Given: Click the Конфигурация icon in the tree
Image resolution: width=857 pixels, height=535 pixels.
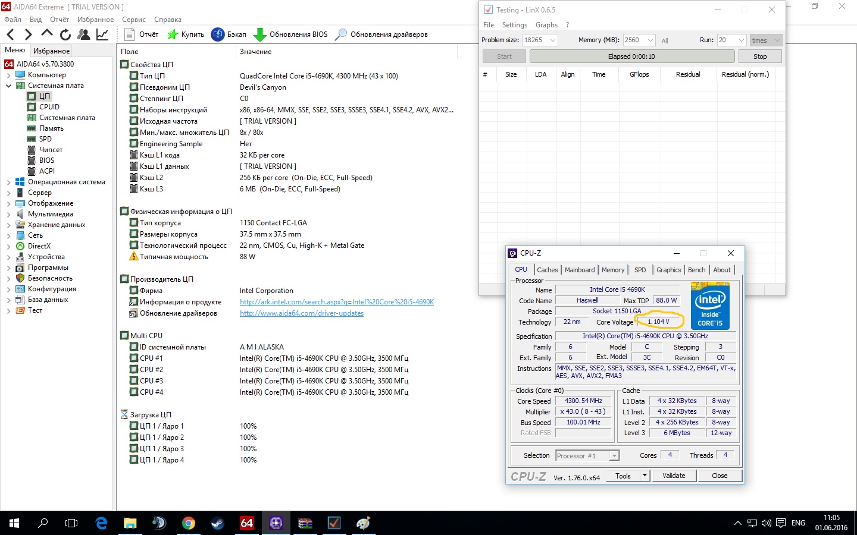Looking at the screenshot, I should coord(20,289).
